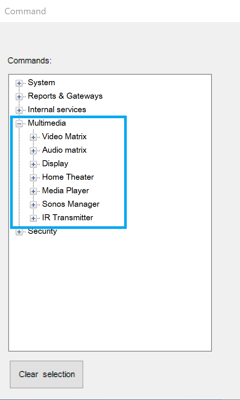Screen dimensions: 240x400
Task: Expand the Security node
Action: pyautogui.click(x=19, y=232)
